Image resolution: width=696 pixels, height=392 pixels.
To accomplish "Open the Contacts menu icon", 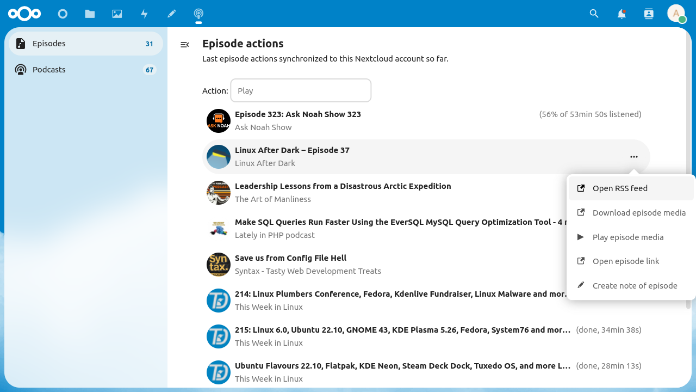I will [649, 14].
